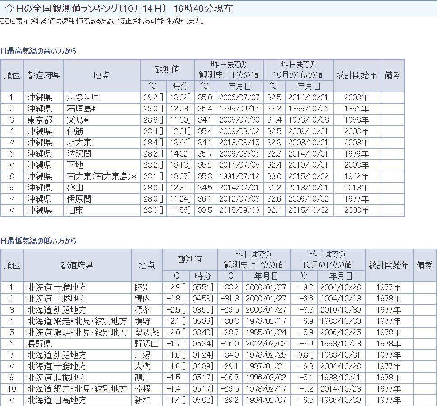
Task: Click the 北海道 胆振地方 region link
Action: pos(56,378)
